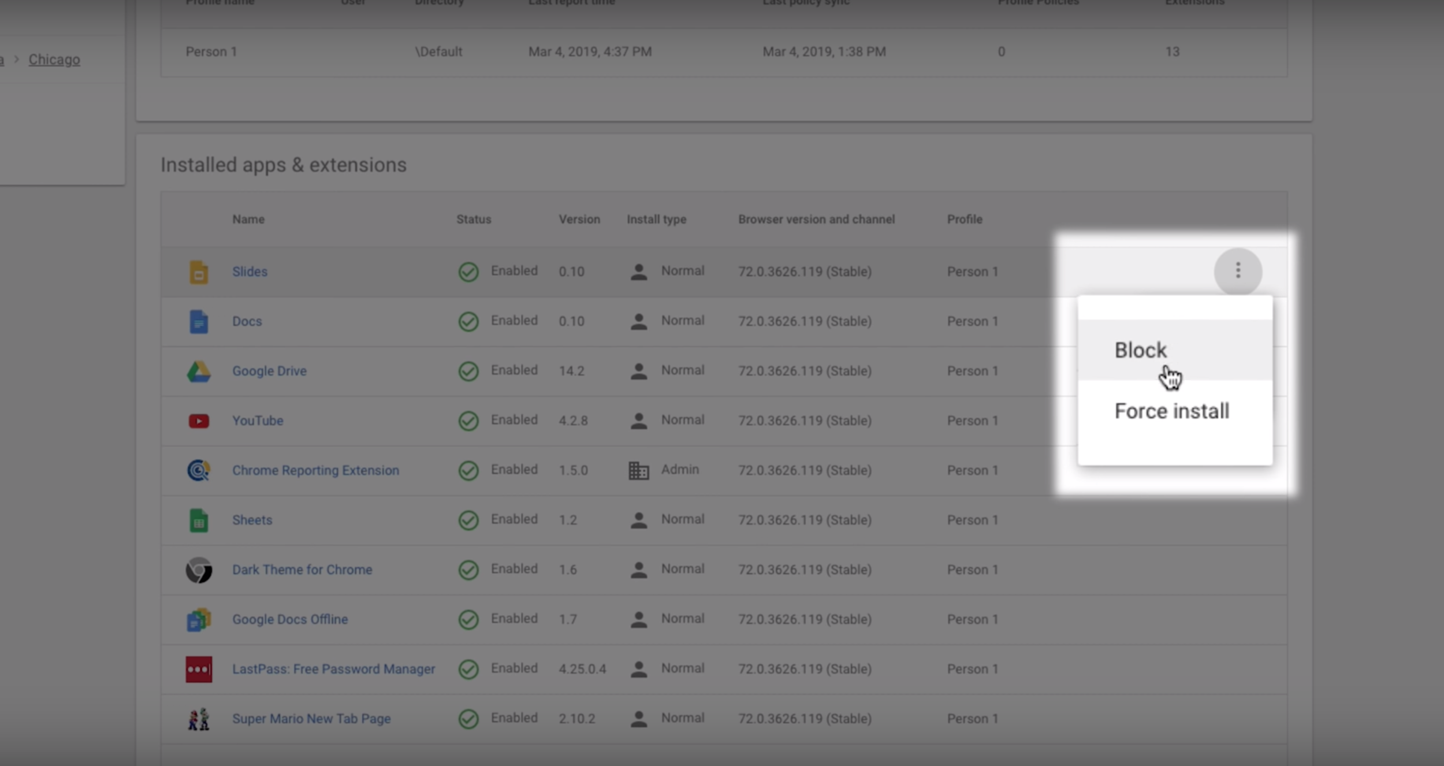The image size is (1444, 766).
Task: Click the Docs app icon
Action: pyautogui.click(x=198, y=321)
